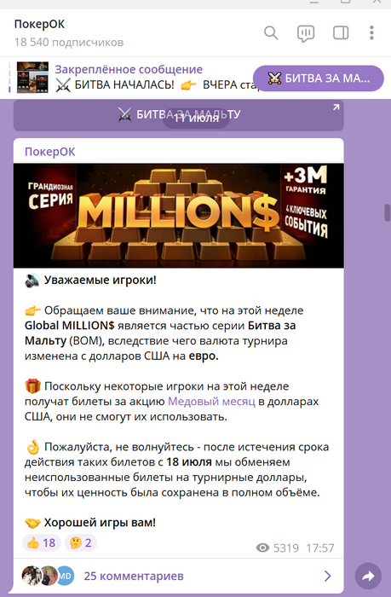Viewport: 391px width, 597px height.
Task: View commenter avatars next to comments
Action: pyautogui.click(x=48, y=576)
